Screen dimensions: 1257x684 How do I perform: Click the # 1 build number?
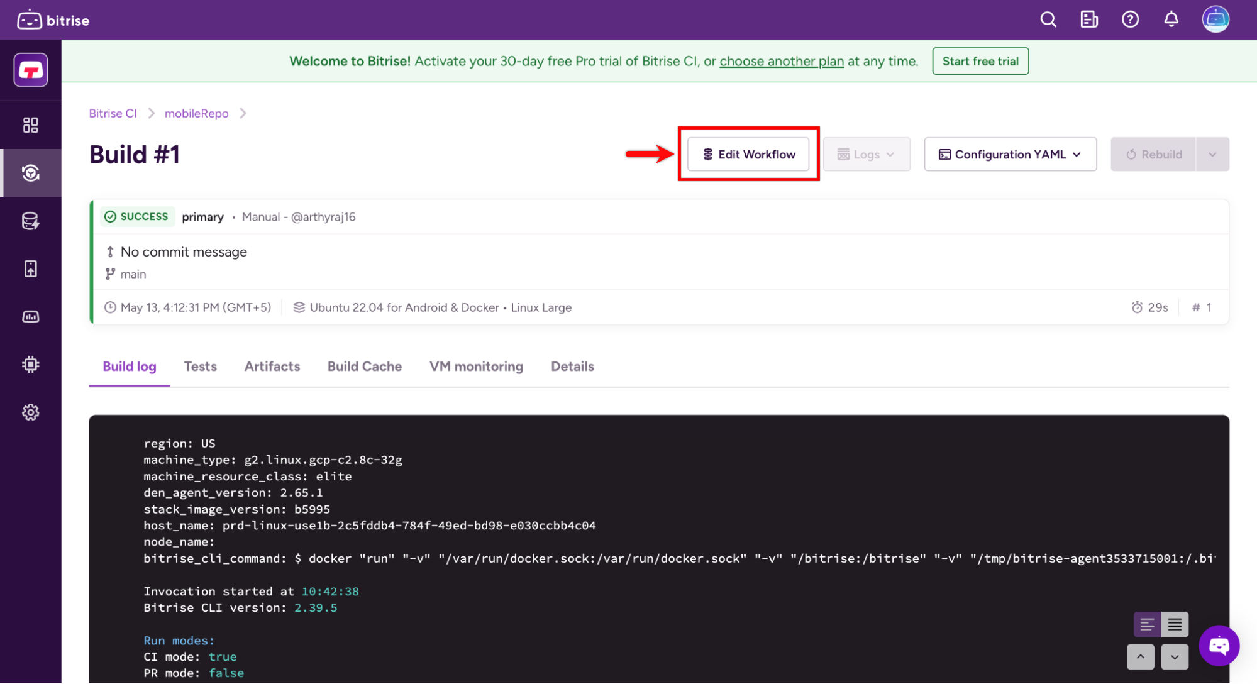click(1202, 307)
